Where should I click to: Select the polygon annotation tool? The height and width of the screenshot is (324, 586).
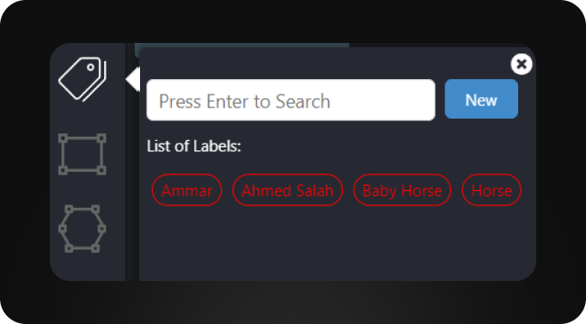point(82,229)
